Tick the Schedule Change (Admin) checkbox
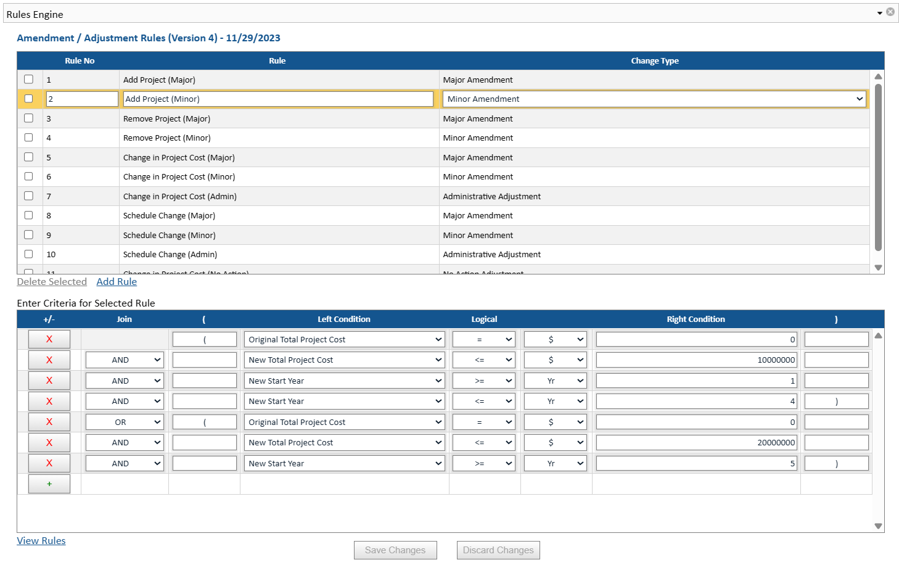The image size is (899, 565). (28, 254)
